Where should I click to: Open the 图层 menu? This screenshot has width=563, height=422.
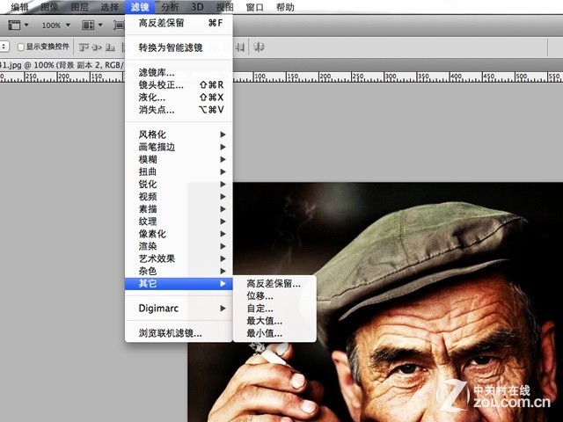tap(79, 7)
